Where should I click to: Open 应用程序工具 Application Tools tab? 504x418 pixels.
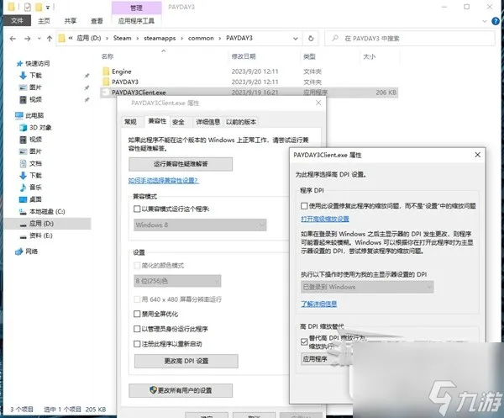click(x=136, y=21)
